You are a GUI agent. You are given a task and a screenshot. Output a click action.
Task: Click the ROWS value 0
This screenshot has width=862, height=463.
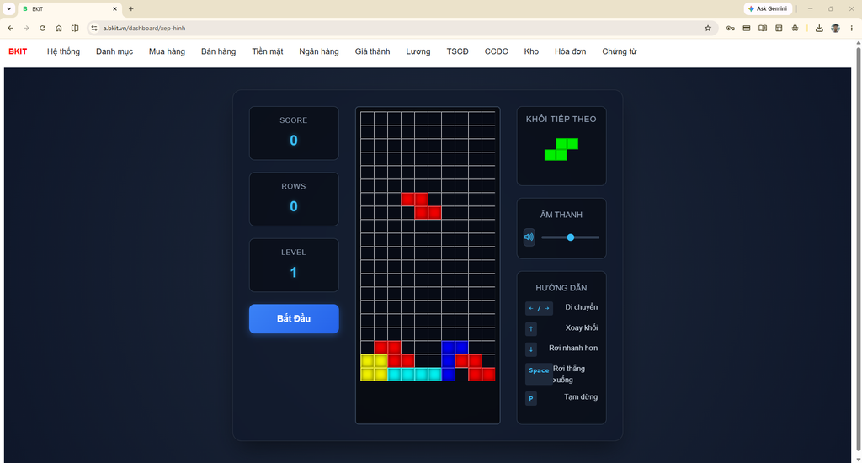[294, 206]
